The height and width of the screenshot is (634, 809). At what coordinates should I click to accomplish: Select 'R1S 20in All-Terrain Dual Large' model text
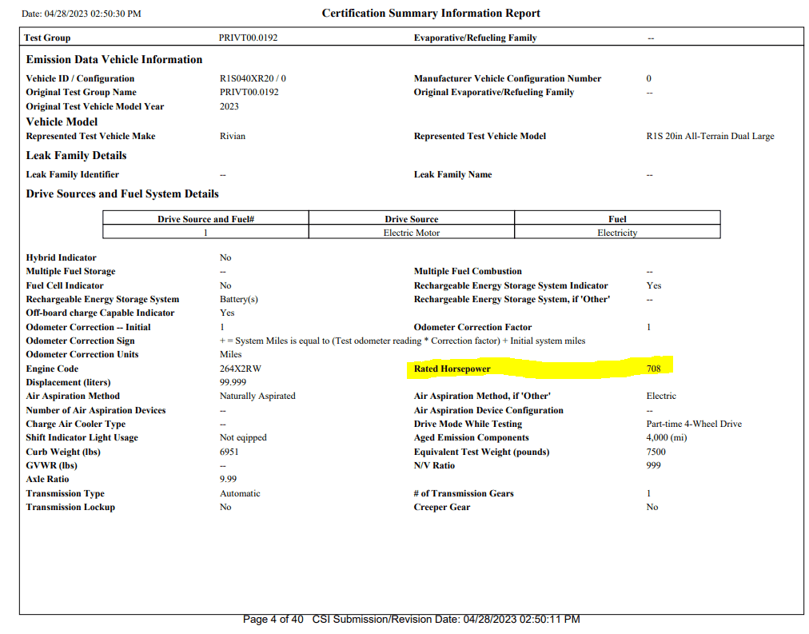click(710, 136)
